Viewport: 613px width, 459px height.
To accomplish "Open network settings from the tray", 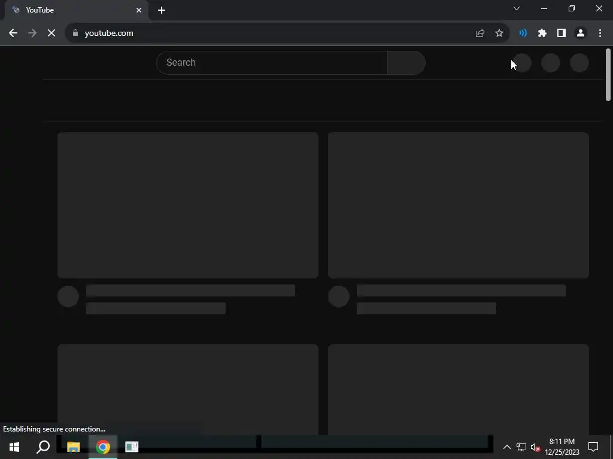I will [x=521, y=447].
